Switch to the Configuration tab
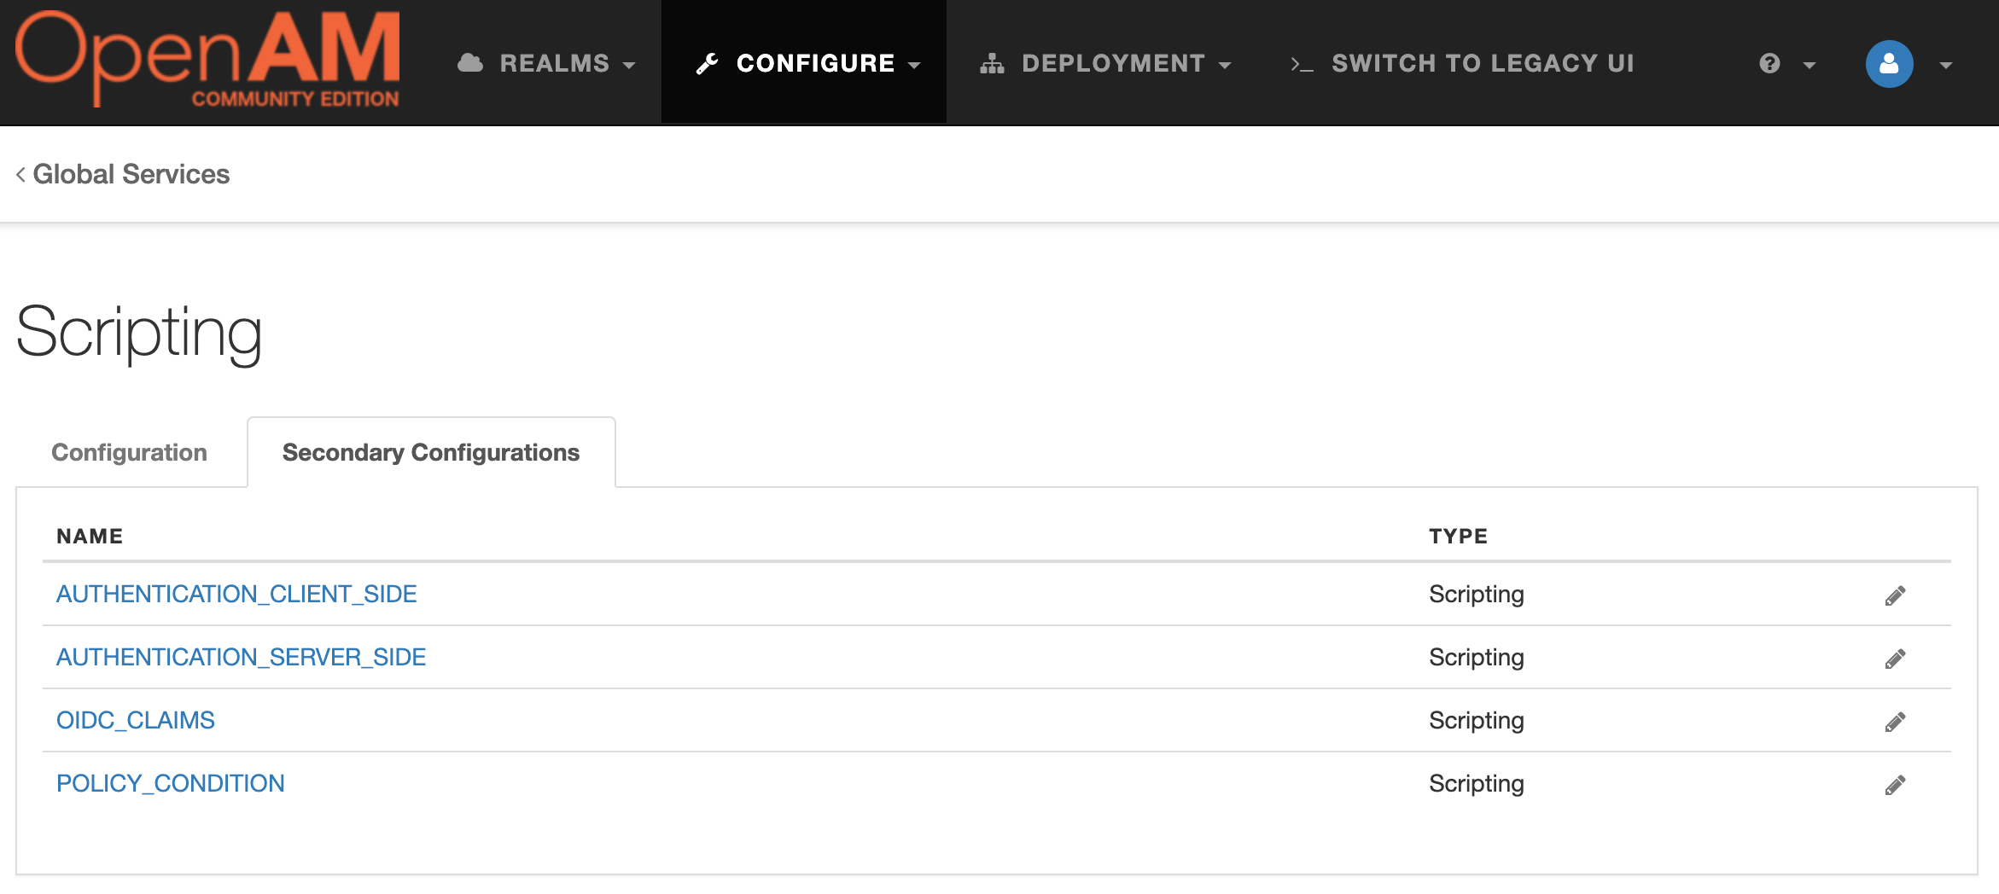This screenshot has height=894, width=1999. [x=130, y=452]
